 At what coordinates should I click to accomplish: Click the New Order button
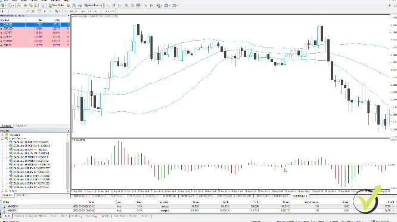(x=56, y=5)
